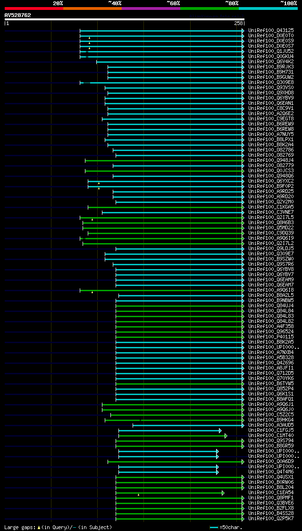Select the UniRef100_Q4T4M6 label
Image resolution: width=302 pixels, height=531 pixels.
coord(271,472)
